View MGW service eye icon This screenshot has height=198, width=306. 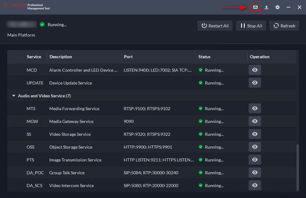255,121
